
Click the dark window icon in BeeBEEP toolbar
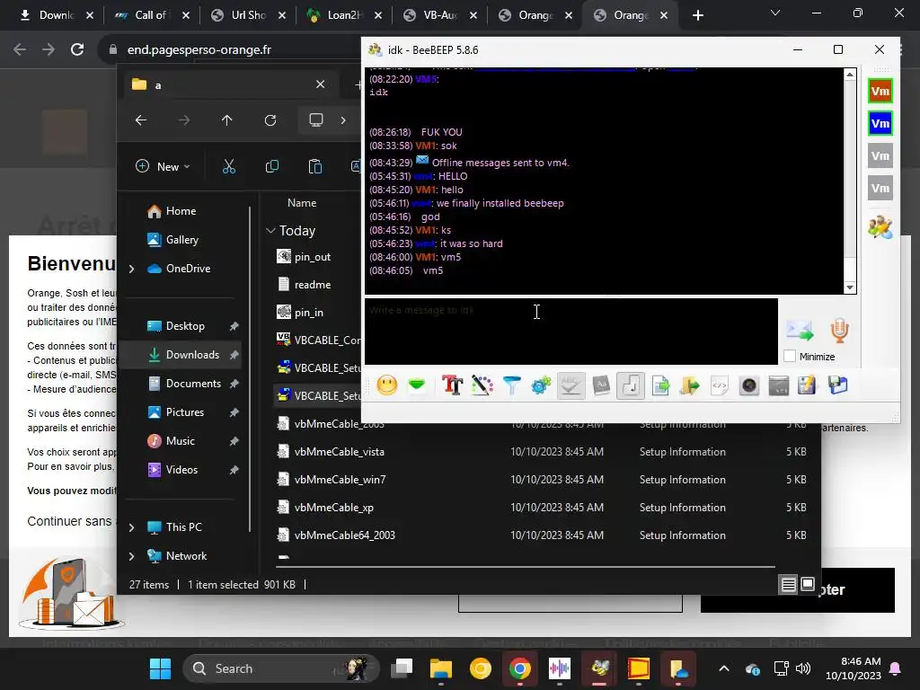(x=779, y=385)
